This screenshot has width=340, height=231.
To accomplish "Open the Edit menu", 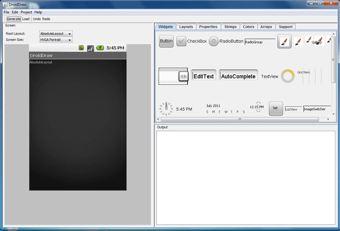I will coord(15,12).
